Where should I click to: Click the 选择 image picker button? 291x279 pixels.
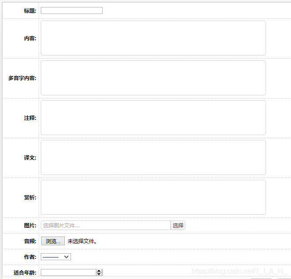pyautogui.click(x=178, y=225)
